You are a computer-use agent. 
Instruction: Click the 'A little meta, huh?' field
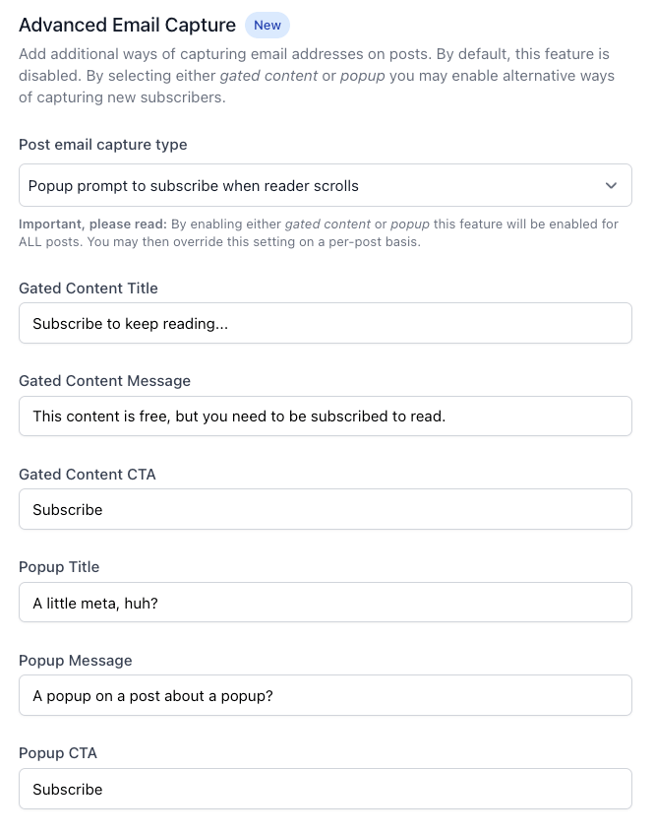click(x=326, y=603)
